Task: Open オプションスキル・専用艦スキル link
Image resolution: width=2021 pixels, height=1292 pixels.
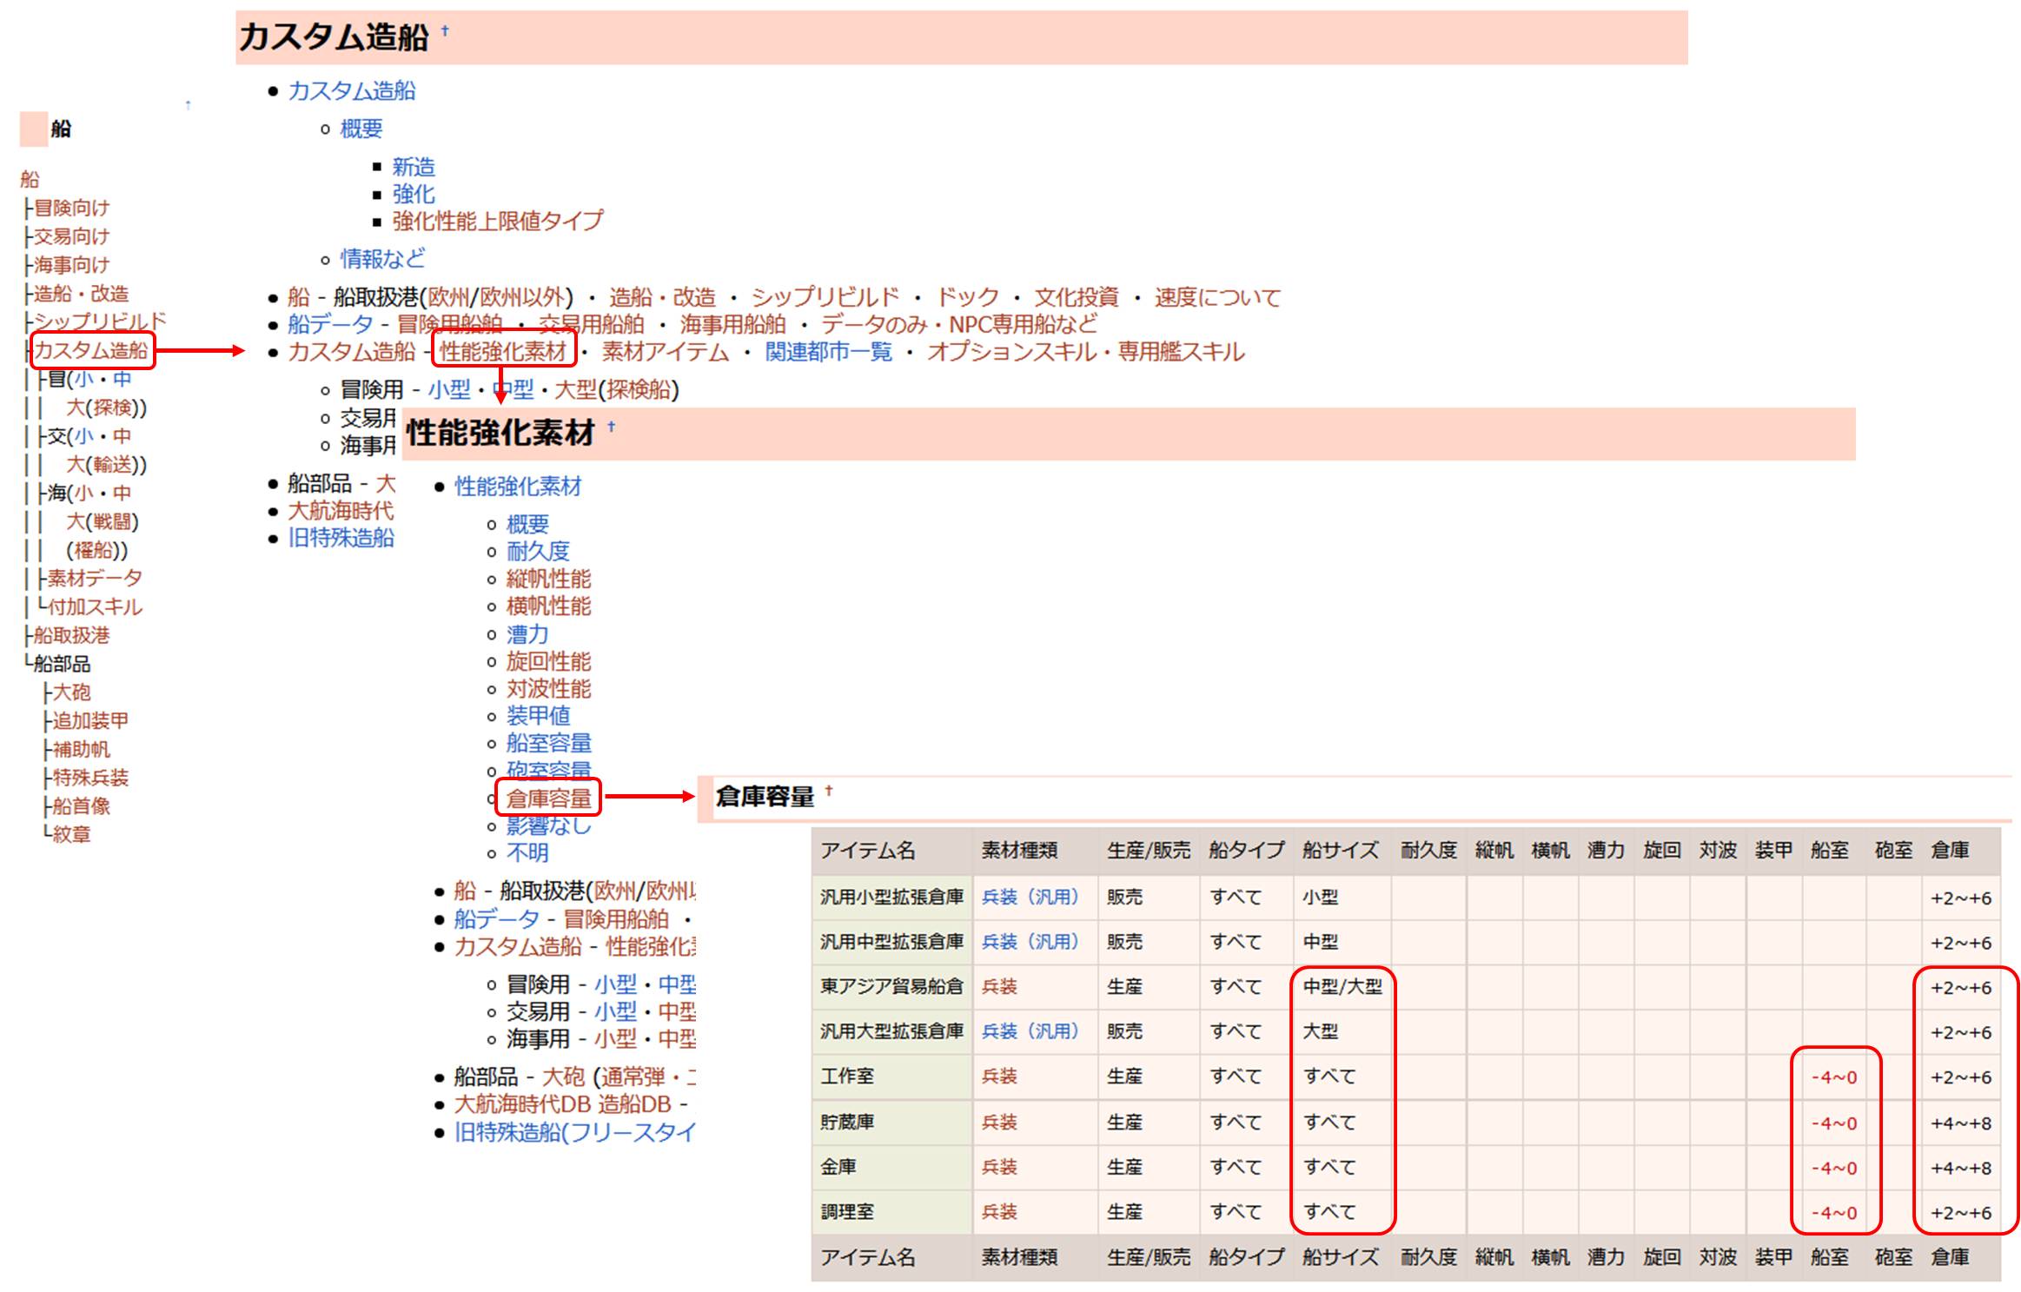Action: [1085, 351]
